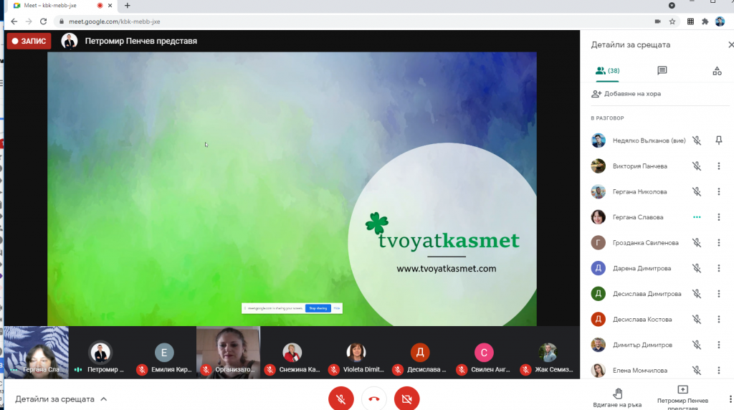Select Организатор video thumbnail
734x410 pixels.
pos(229,352)
